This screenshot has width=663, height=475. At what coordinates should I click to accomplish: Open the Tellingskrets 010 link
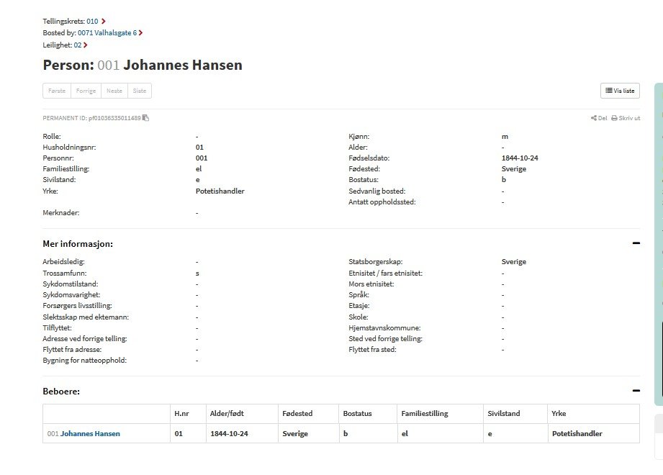point(92,22)
